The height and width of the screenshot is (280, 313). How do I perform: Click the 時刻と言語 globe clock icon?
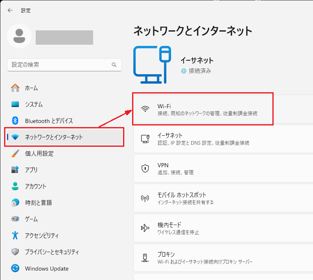coord(15,203)
